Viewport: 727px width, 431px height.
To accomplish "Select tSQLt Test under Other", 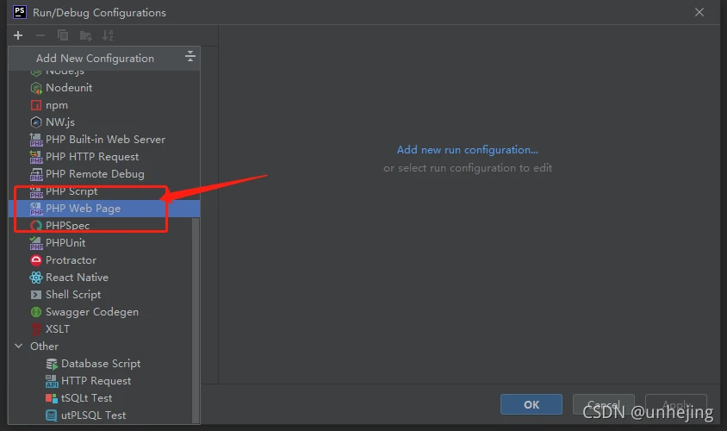I will click(x=87, y=398).
